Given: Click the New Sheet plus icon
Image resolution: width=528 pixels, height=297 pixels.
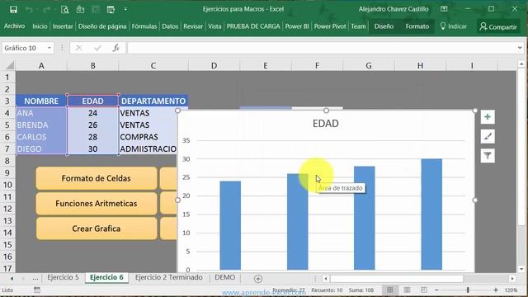Looking at the screenshot, I should point(258,279).
